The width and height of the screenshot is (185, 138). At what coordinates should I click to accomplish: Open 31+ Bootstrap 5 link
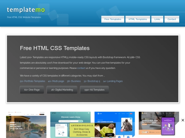pyautogui.click(x=92, y=81)
